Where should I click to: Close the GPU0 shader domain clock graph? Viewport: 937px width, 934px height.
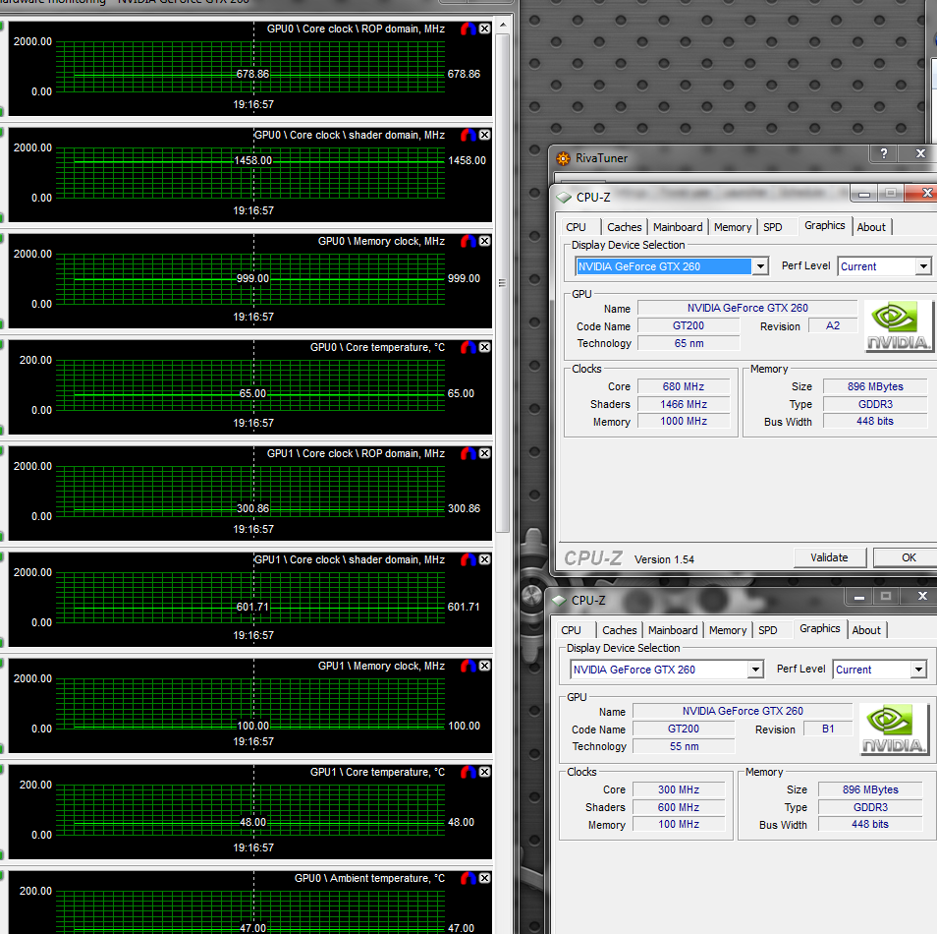484,135
